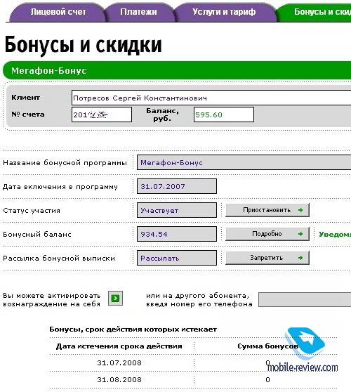Click the Рассылка бонусной выписки label
This screenshot has height=392, width=351.
59,259
